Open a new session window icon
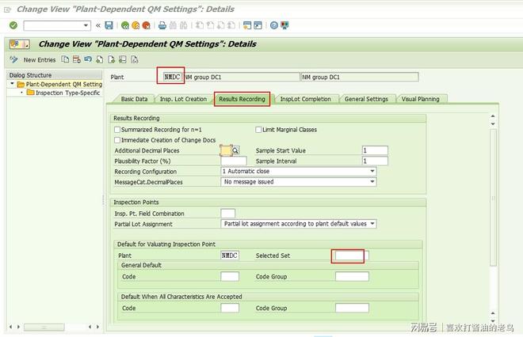Image resolution: width=523 pixels, height=337 pixels. point(247,25)
